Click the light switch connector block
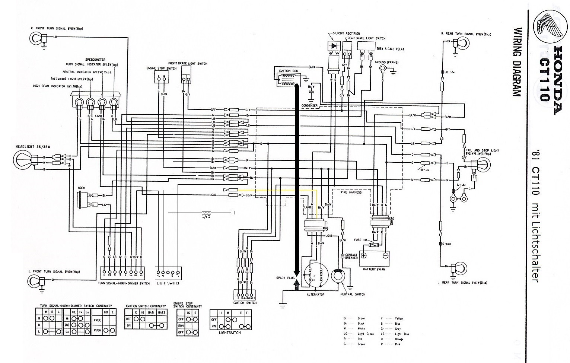This screenshot has width=570, height=363. pos(168,272)
